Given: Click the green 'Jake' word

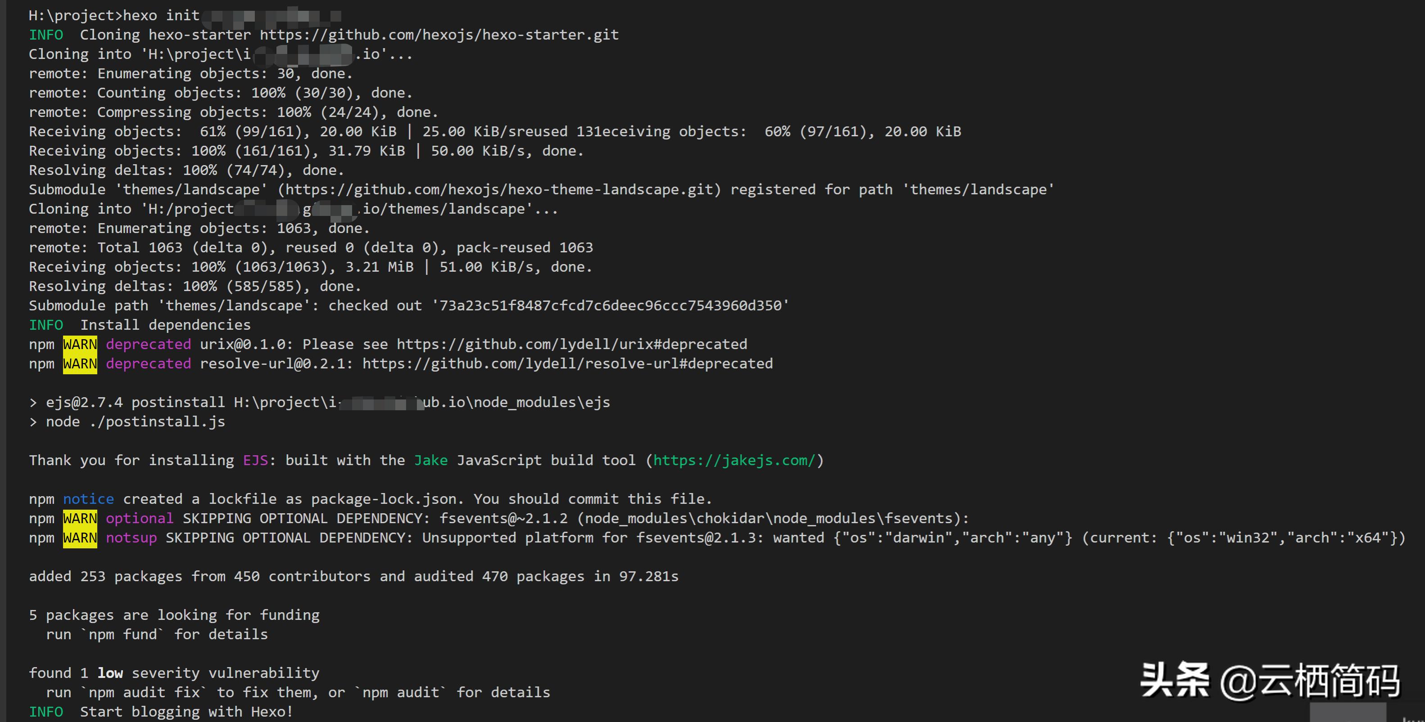Looking at the screenshot, I should 431,461.
